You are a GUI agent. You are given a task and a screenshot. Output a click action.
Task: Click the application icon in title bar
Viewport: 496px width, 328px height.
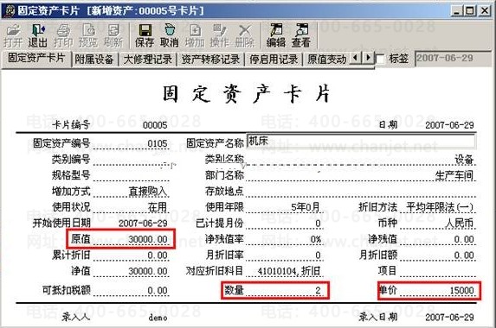pos(10,10)
